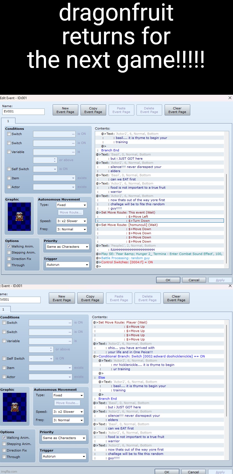
Task: Enable Self Switch condition in upper window
Action: 9,169
